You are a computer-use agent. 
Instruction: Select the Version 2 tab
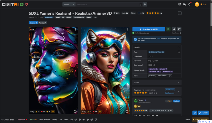coord(33,23)
